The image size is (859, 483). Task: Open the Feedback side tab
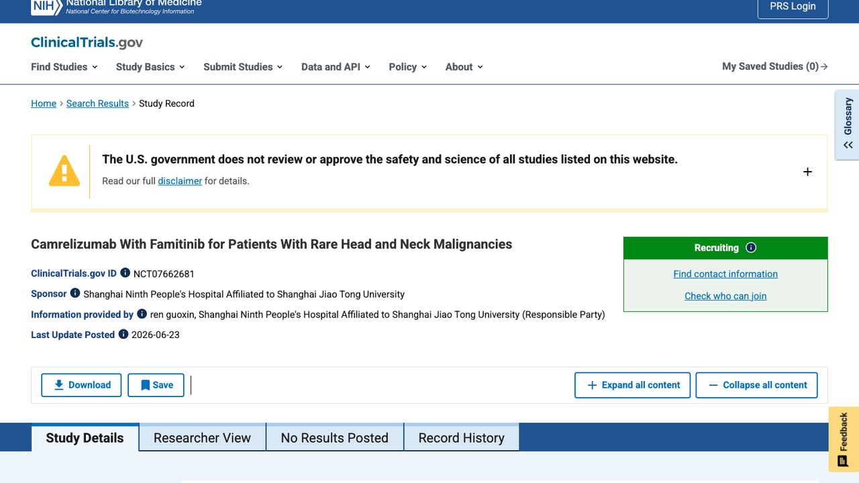(844, 439)
